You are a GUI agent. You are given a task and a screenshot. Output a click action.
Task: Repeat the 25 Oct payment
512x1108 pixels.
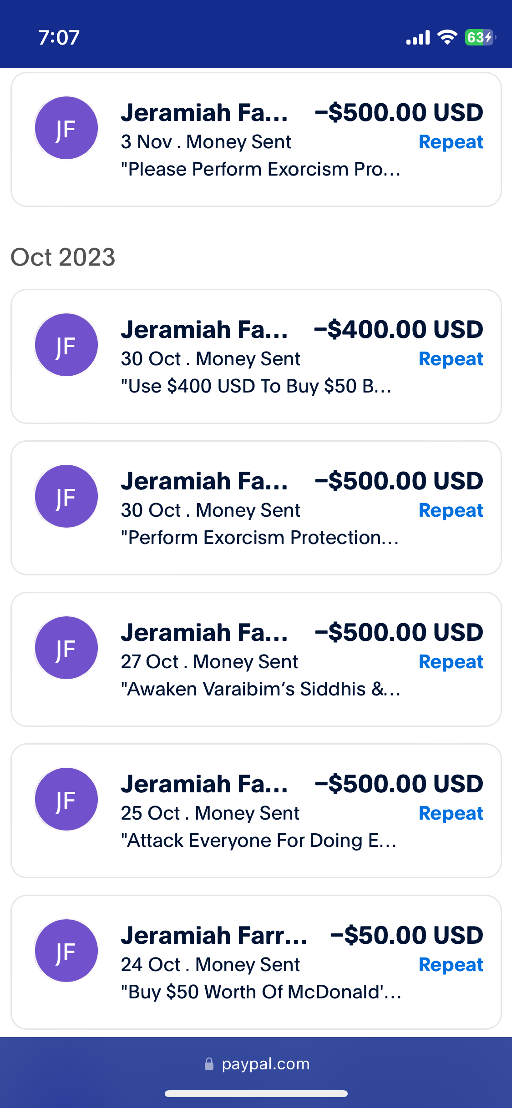(x=451, y=813)
